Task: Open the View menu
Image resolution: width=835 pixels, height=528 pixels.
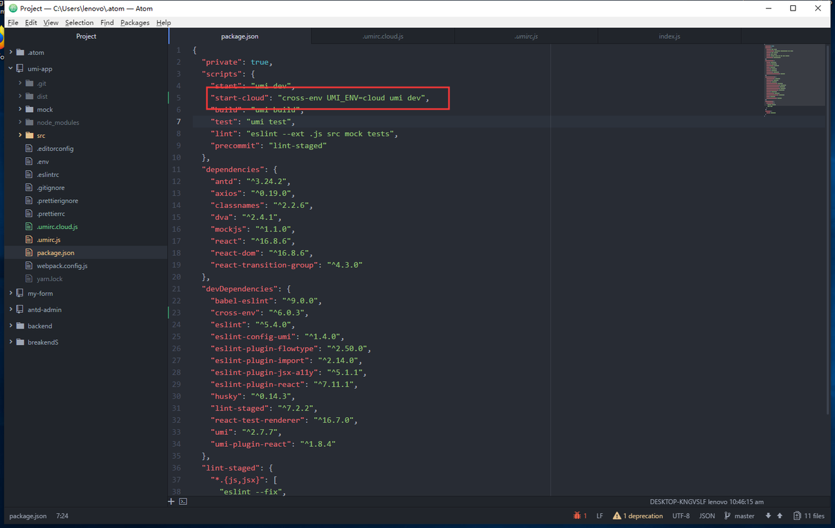Action: point(51,22)
